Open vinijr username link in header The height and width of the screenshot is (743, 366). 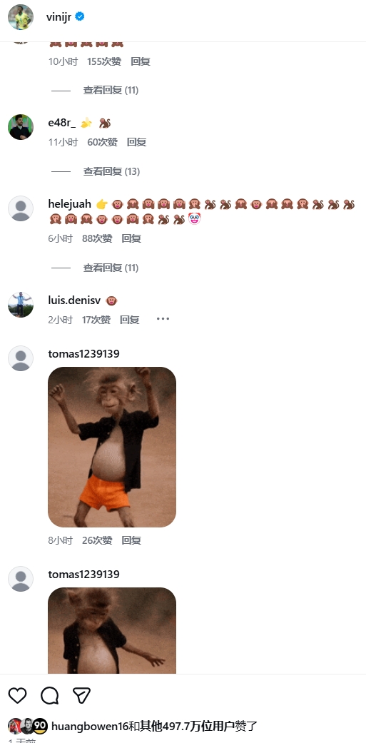(59, 17)
